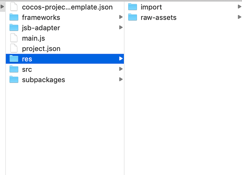Viewport: 242px width, 175px height.
Task: Expand the subpackages folder arrow
Action: (x=121, y=79)
